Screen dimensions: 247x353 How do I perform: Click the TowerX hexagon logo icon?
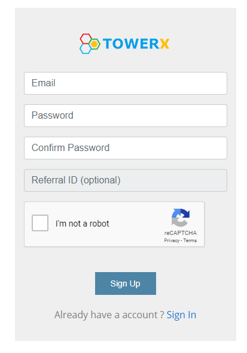coord(90,44)
